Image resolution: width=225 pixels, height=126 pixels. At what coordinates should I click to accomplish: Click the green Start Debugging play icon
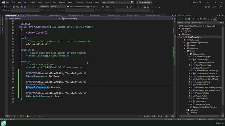(x=68, y=7)
